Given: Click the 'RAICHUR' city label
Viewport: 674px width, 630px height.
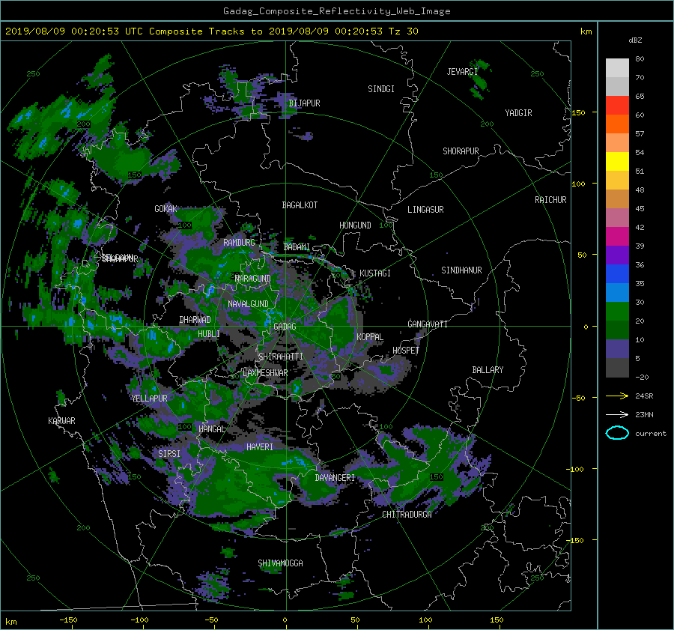Looking at the screenshot, I should [x=550, y=200].
